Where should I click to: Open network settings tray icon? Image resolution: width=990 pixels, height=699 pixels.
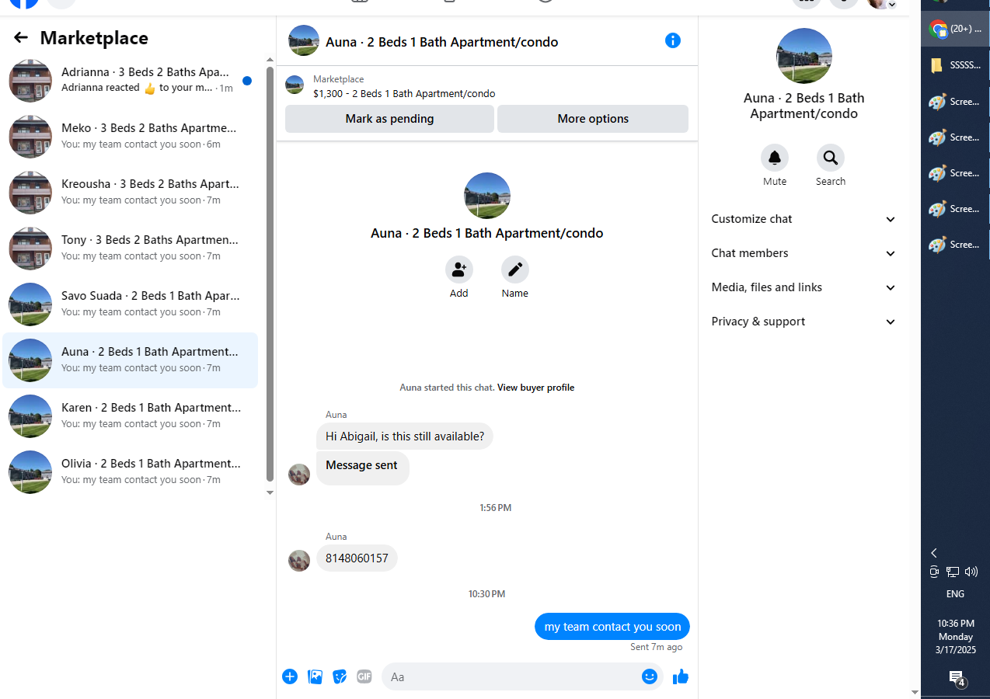pyautogui.click(x=953, y=572)
